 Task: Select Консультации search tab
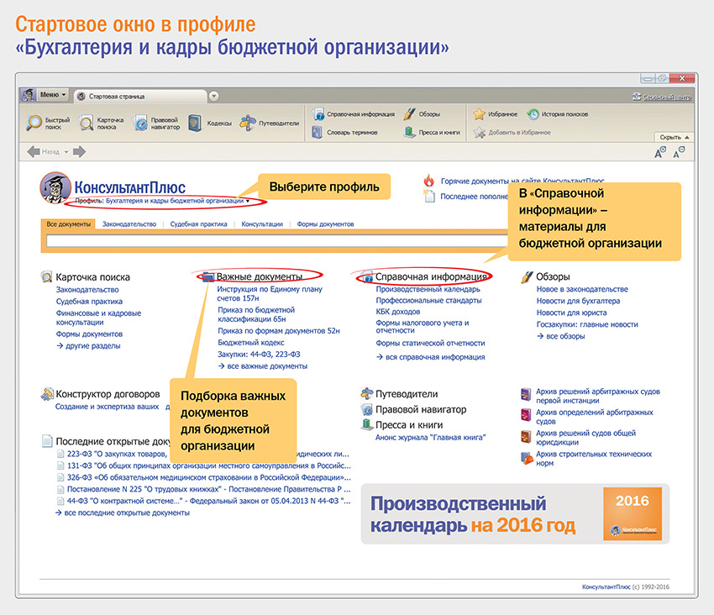coord(262,224)
